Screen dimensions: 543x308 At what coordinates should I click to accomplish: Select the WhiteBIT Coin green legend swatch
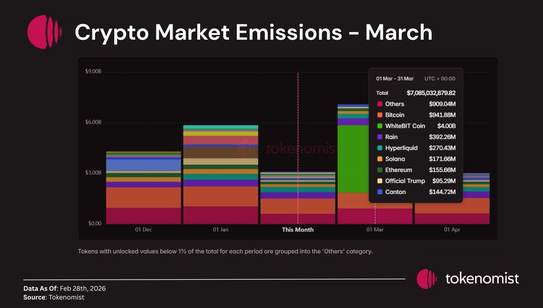[379, 126]
